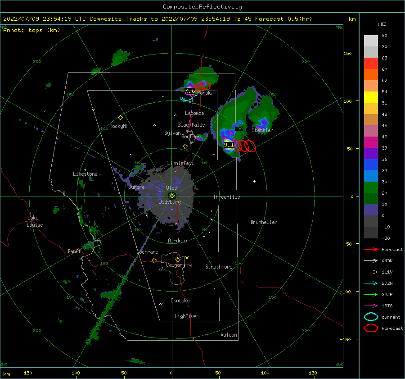Click the Ponoka city label
This screenshot has width=405, height=379.
point(205,93)
